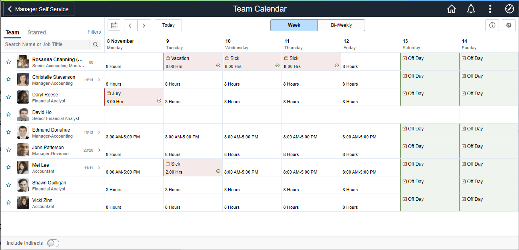519x250 pixels.
Task: Enable the Include Indirects toggle
Action: 52,243
